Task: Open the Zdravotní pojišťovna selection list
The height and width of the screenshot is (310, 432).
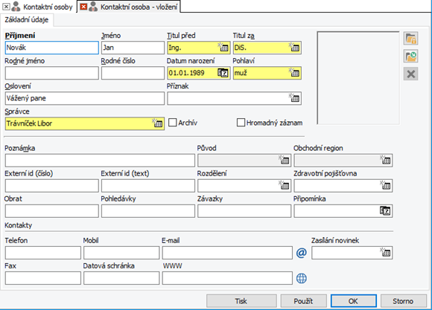Action: (385, 185)
